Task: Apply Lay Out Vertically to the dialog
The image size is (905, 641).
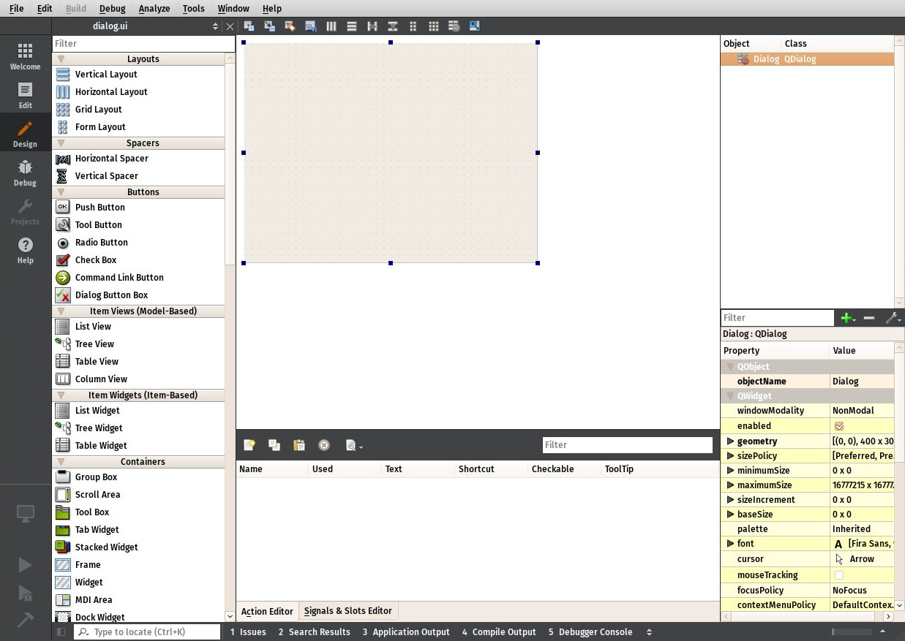Action: click(352, 26)
